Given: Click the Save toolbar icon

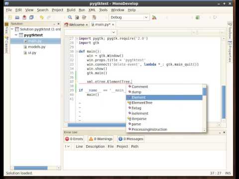Looking at the screenshot, I should (x=24, y=17).
